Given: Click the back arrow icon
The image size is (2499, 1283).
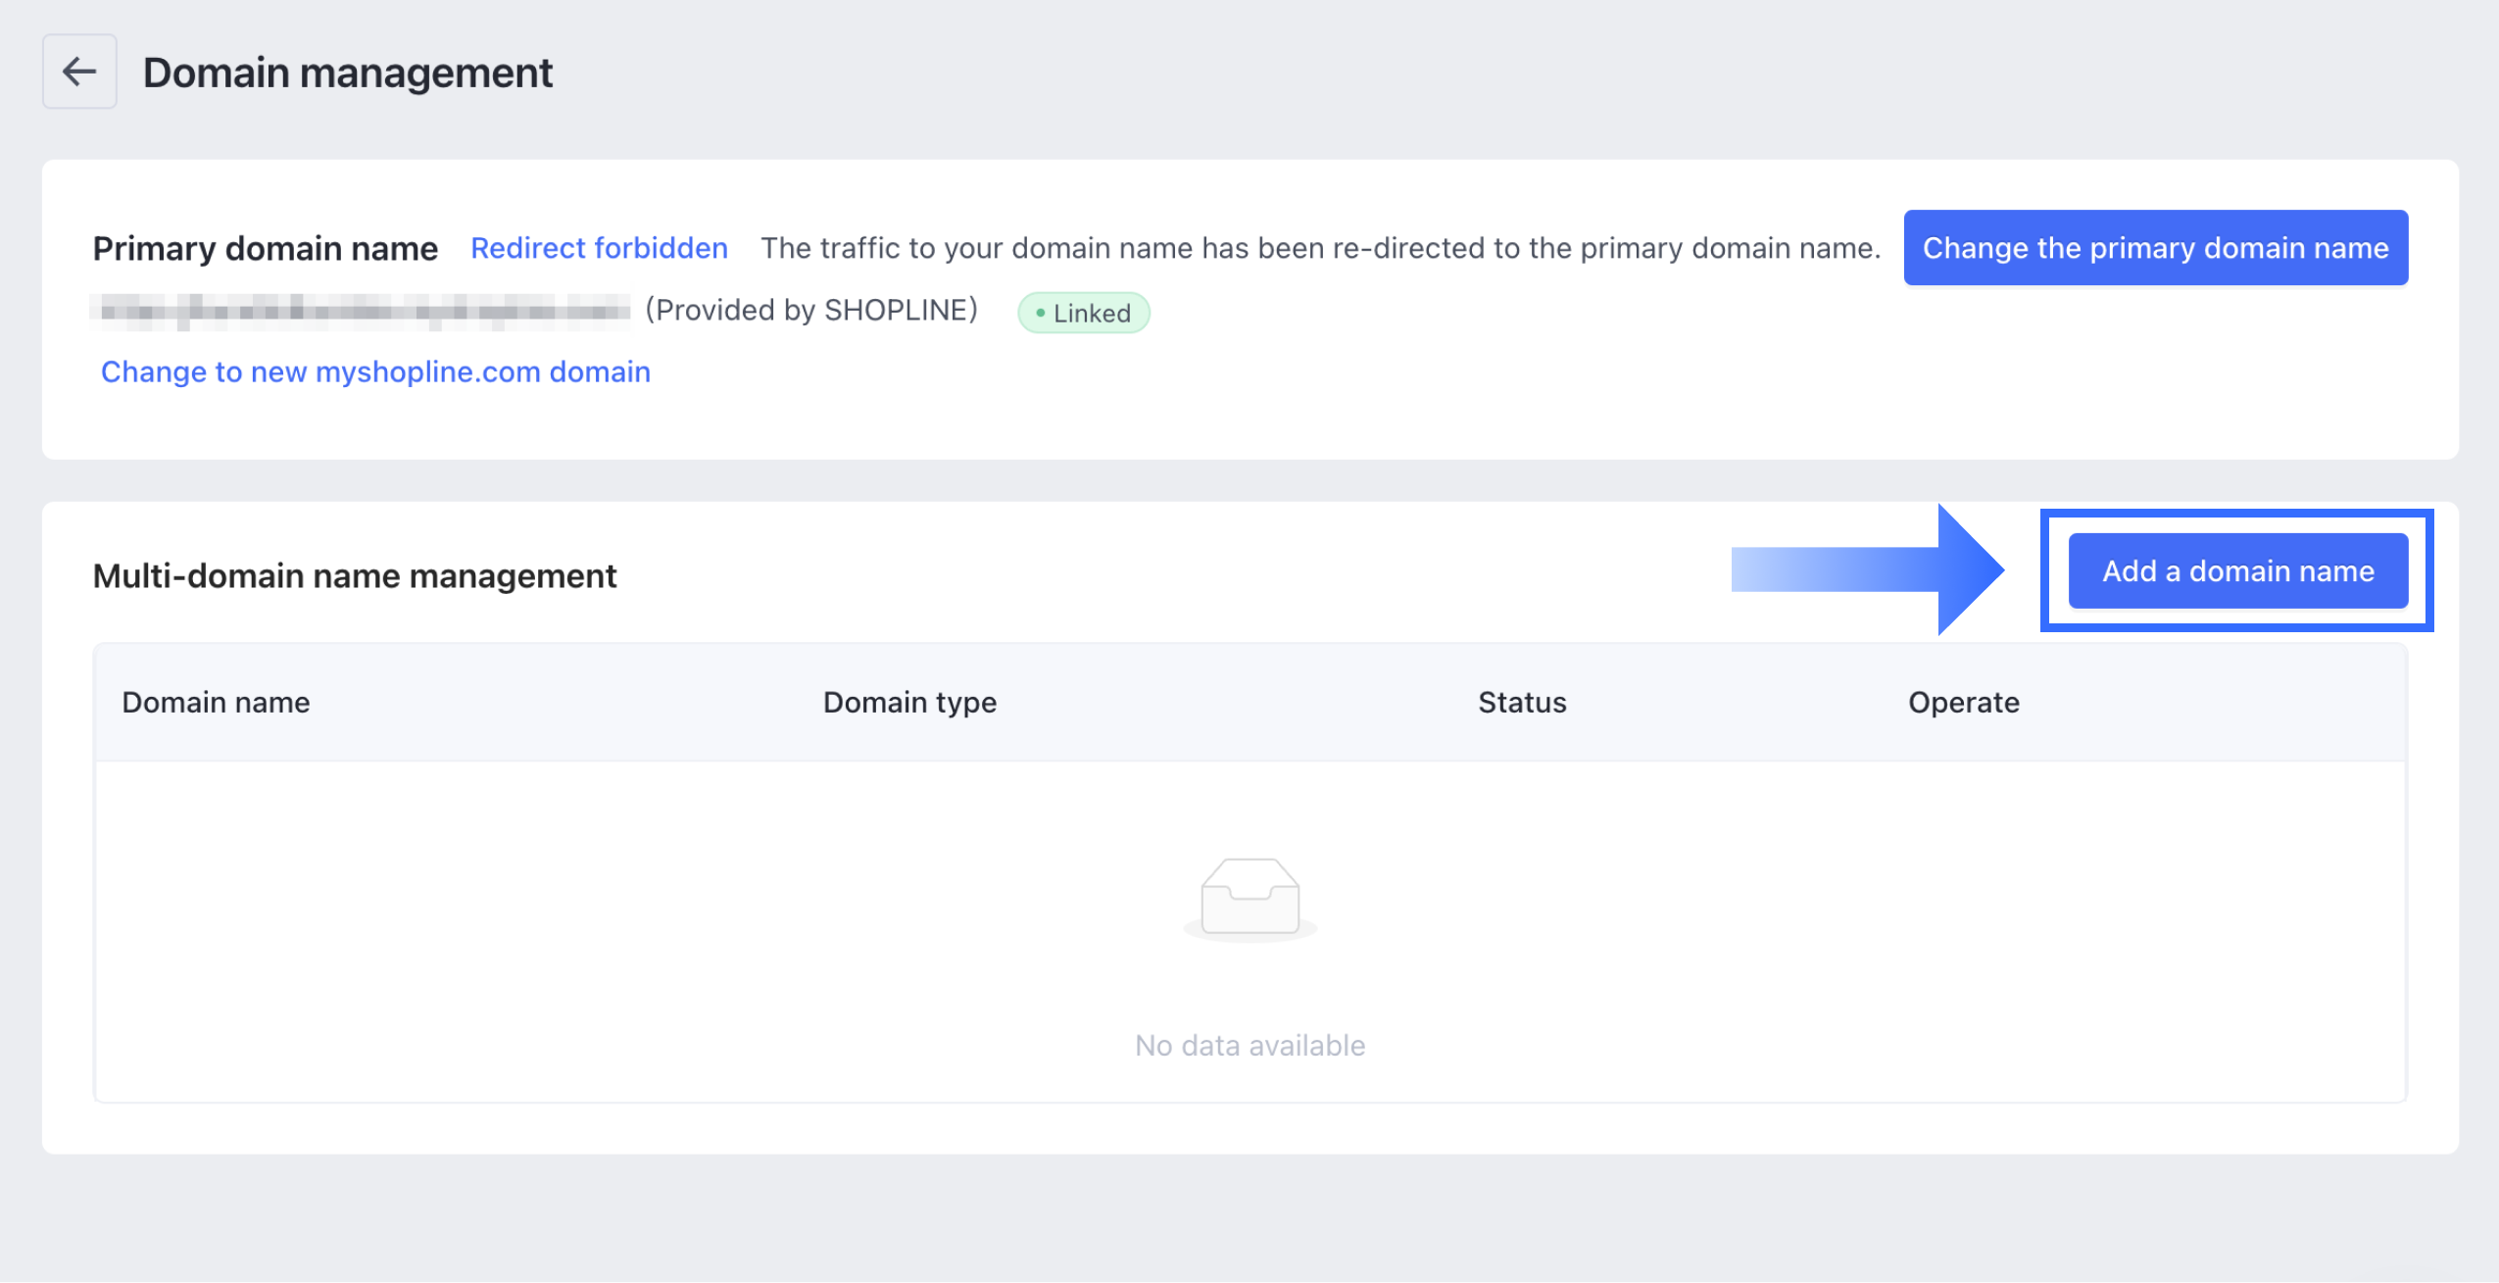Looking at the screenshot, I should tap(78, 71).
